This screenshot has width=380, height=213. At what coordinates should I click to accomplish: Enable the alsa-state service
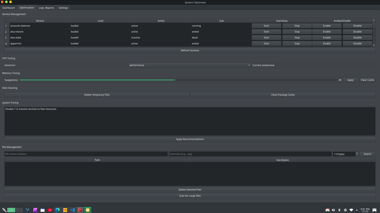(x=327, y=38)
